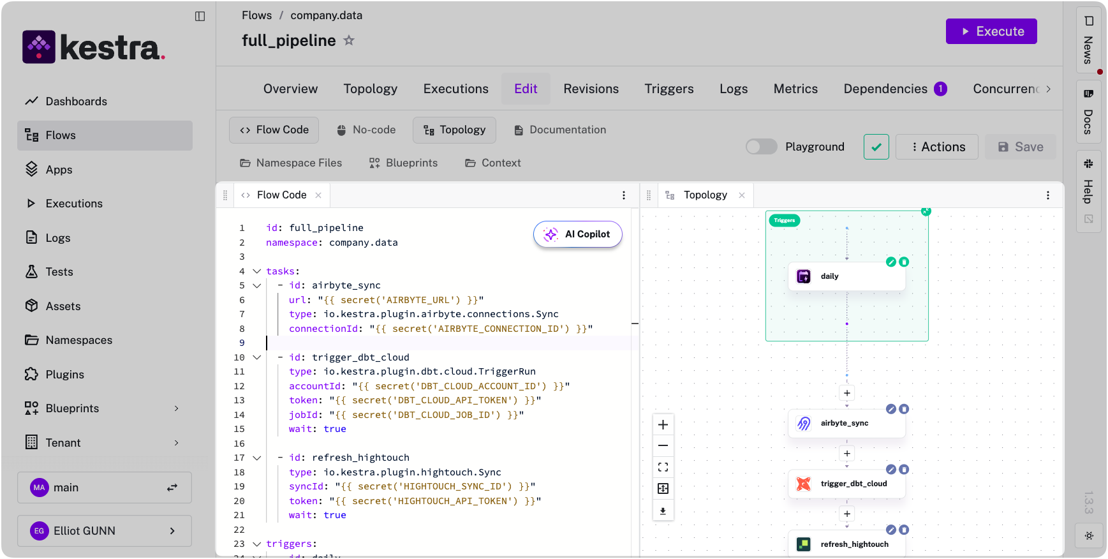
Task: Edit the trigger_dbt_cloud task node
Action: pos(891,470)
